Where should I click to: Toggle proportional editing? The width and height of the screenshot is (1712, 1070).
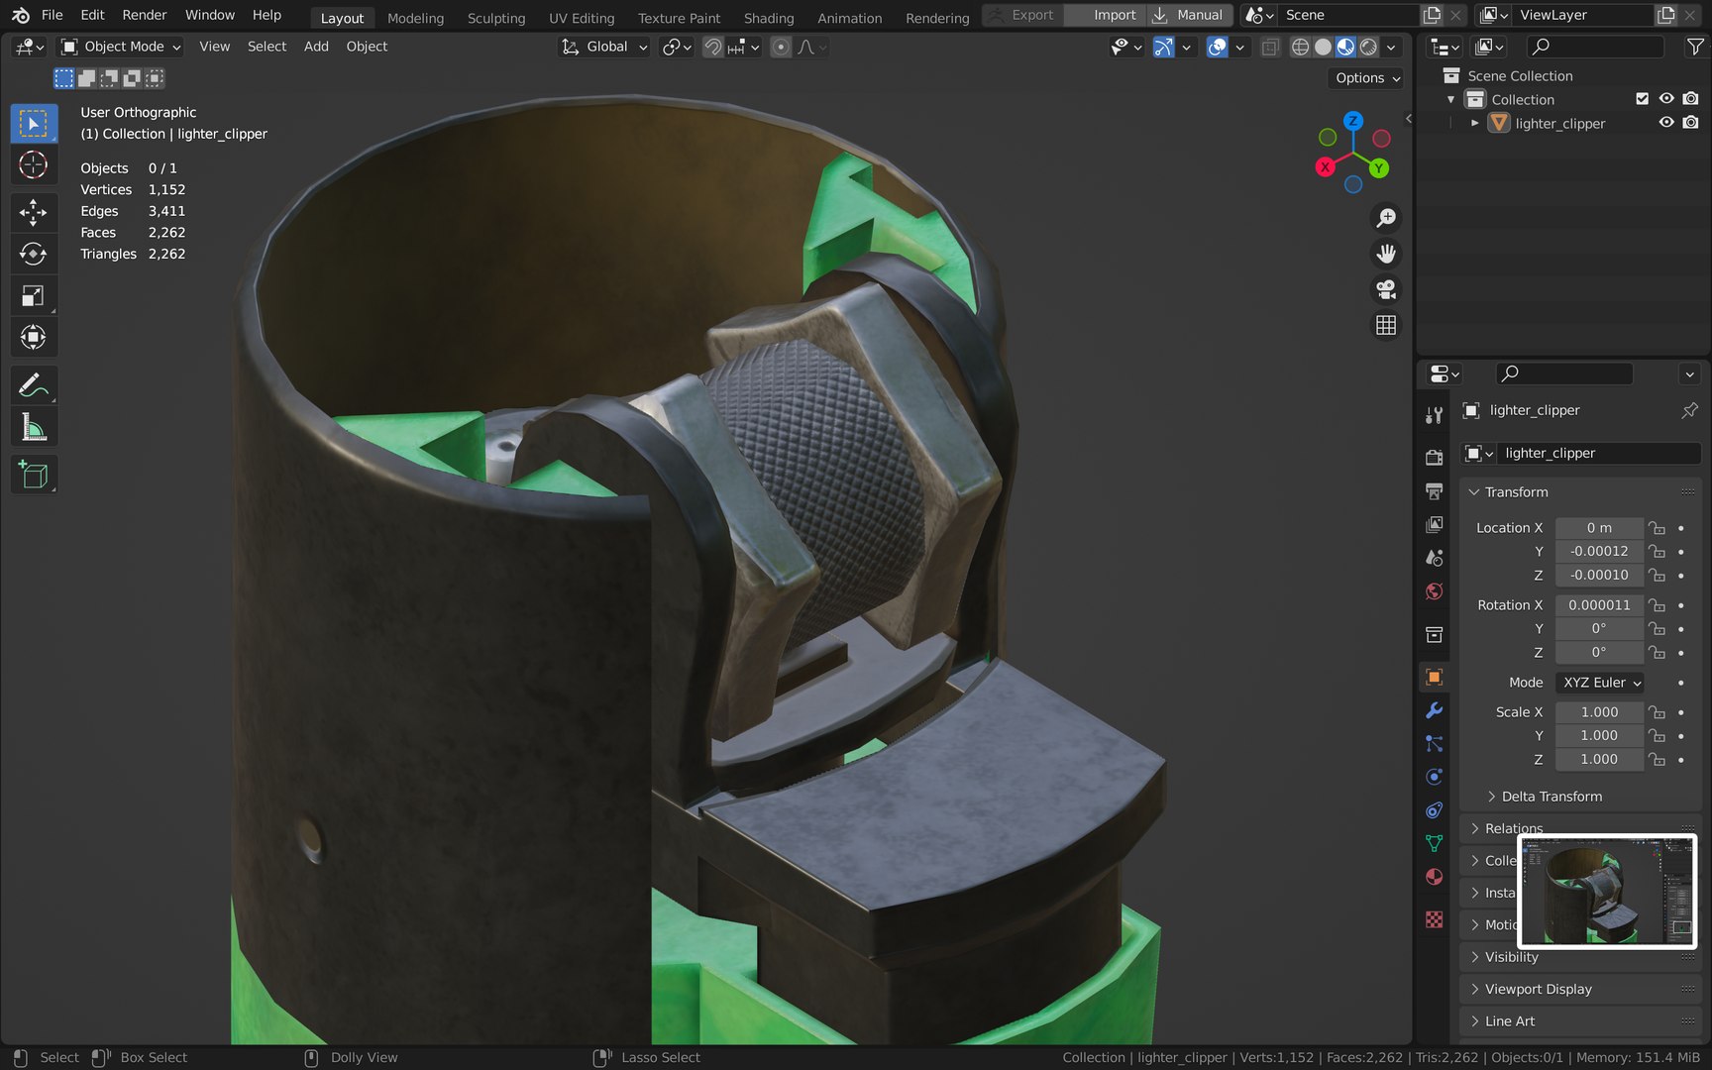781,47
